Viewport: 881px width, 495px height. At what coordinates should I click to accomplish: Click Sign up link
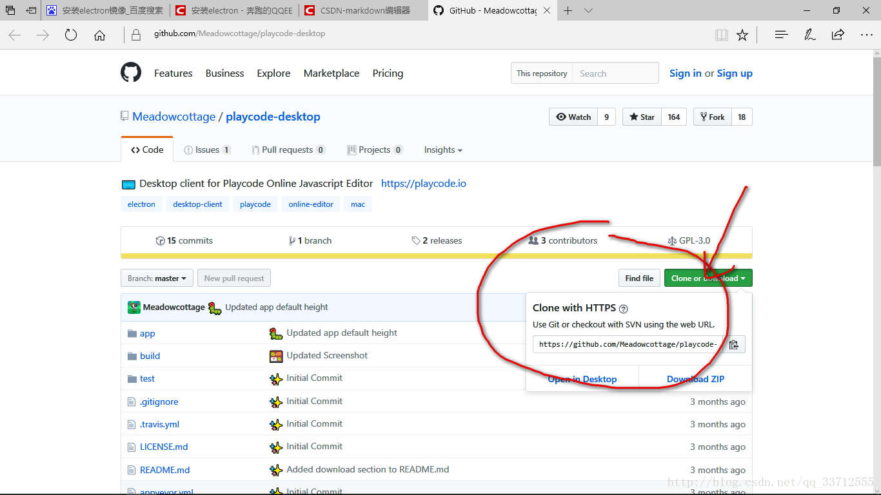click(735, 73)
